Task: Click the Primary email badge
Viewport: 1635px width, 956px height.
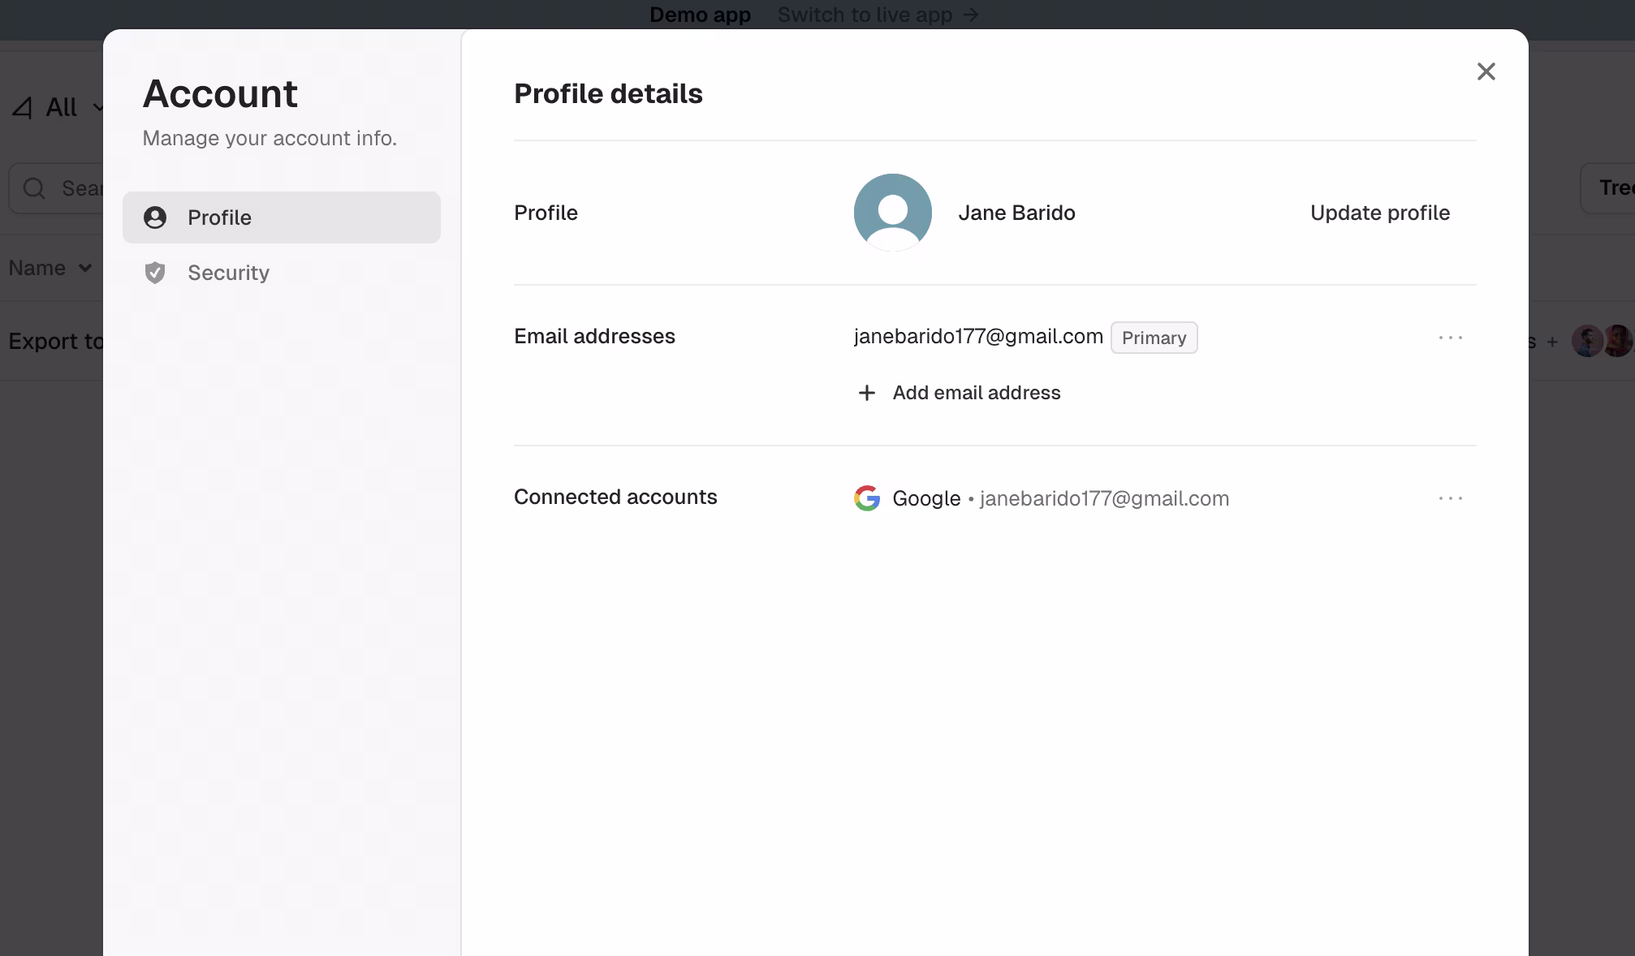Action: click(1154, 338)
